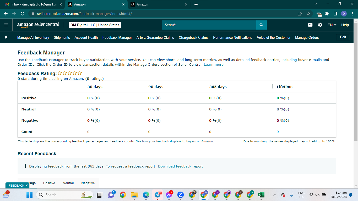Open Voice of the Customer
This screenshot has width=358, height=201.
pyautogui.click(x=274, y=37)
